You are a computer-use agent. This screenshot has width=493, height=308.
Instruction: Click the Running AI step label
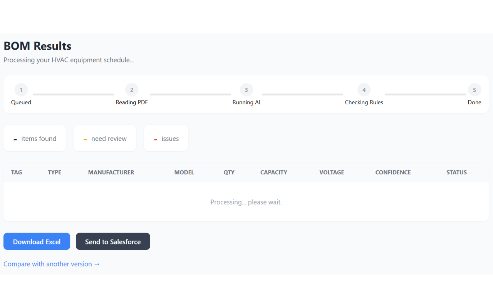[x=246, y=102]
